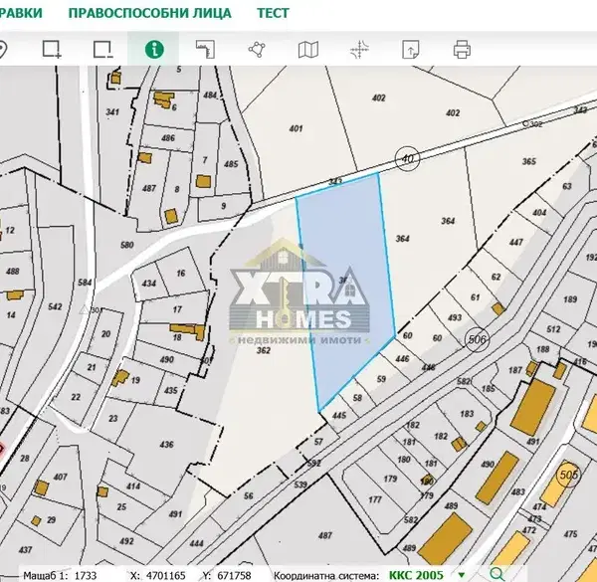Click parcel labeled 584

[85, 283]
